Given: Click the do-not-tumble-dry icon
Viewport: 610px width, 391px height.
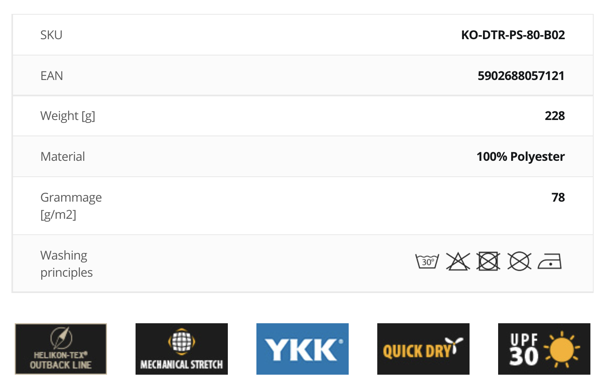Looking at the screenshot, I should tap(488, 261).
